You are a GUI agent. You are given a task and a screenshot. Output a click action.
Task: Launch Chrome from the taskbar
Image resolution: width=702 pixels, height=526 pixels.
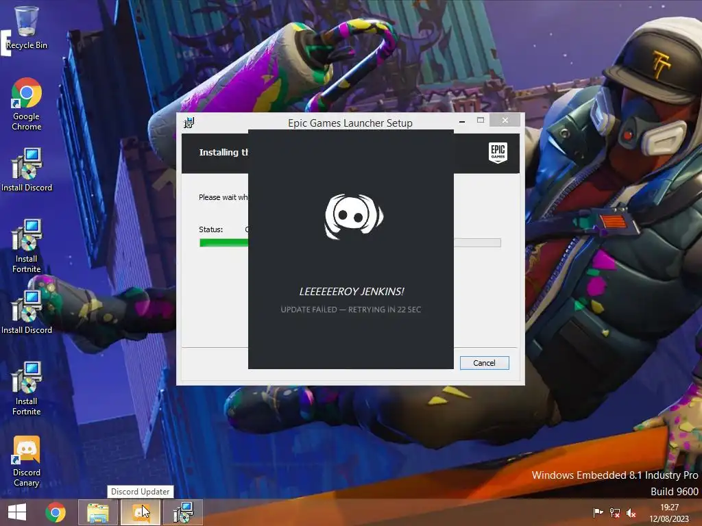(56, 512)
